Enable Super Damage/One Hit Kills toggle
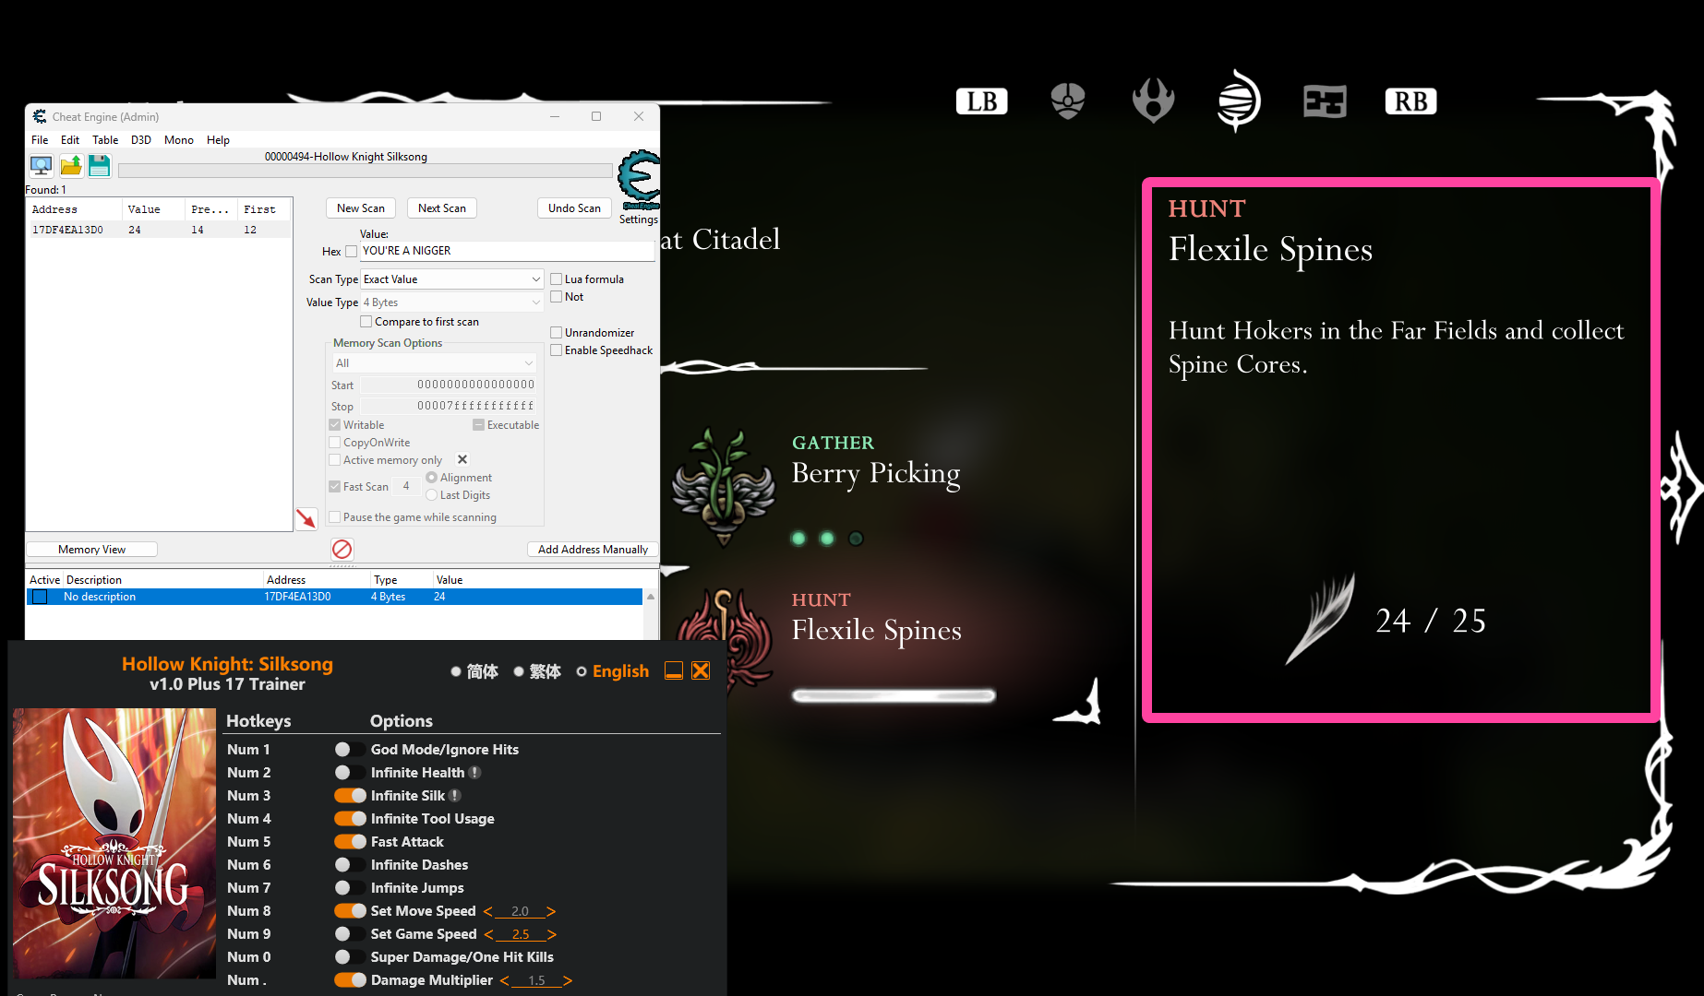The image size is (1704, 996). click(350, 957)
